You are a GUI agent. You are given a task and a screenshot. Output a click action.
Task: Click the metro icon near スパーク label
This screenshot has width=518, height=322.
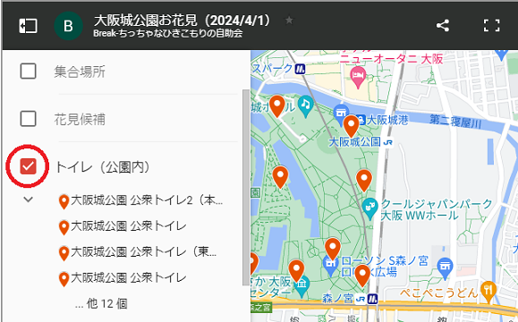coord(300,69)
